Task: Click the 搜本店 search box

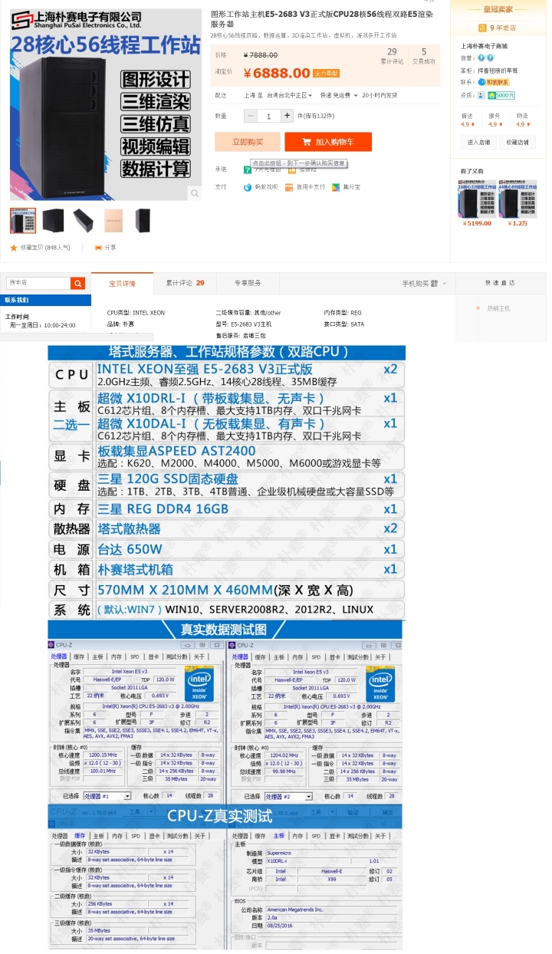Action: [x=38, y=283]
